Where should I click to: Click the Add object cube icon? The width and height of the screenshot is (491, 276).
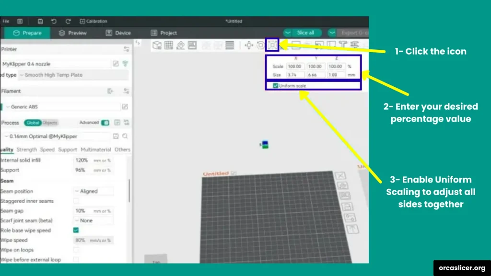pos(157,45)
